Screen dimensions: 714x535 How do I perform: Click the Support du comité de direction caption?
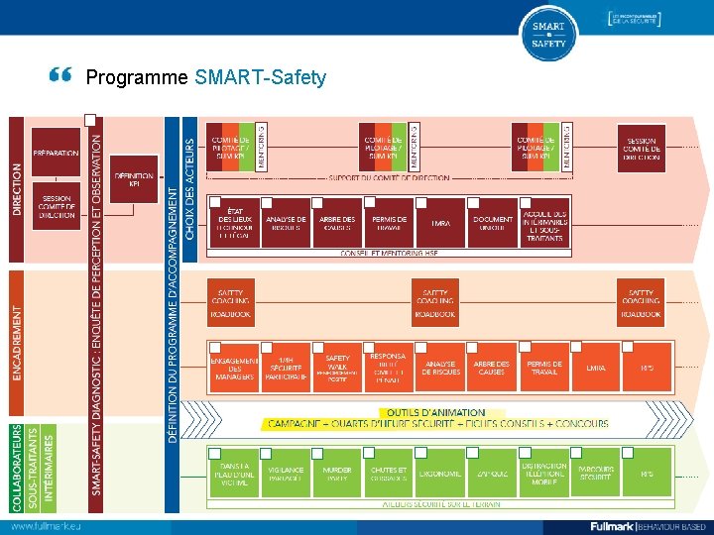click(390, 178)
